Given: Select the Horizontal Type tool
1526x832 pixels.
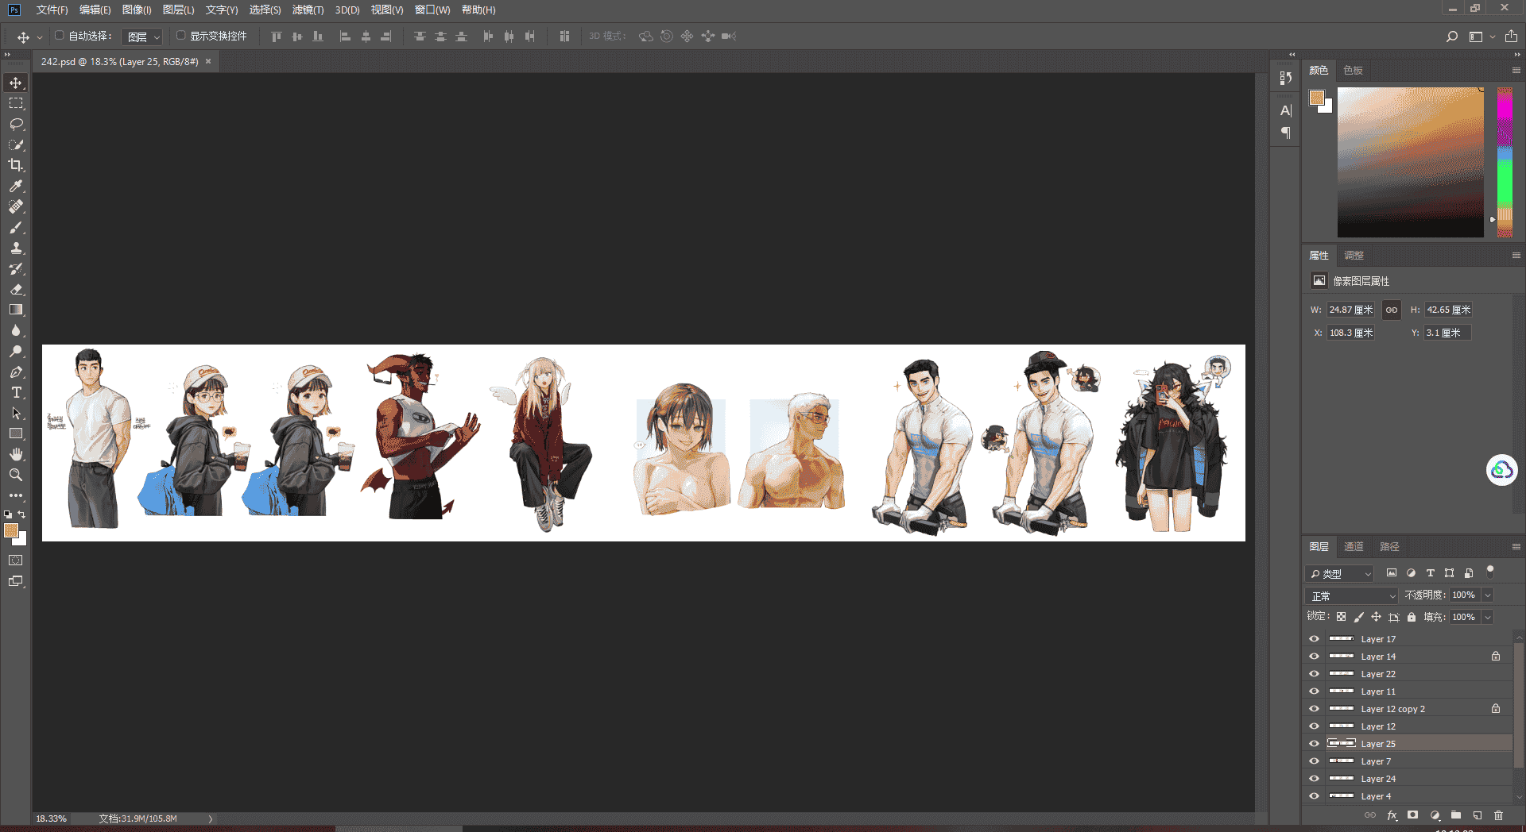Looking at the screenshot, I should click(16, 392).
